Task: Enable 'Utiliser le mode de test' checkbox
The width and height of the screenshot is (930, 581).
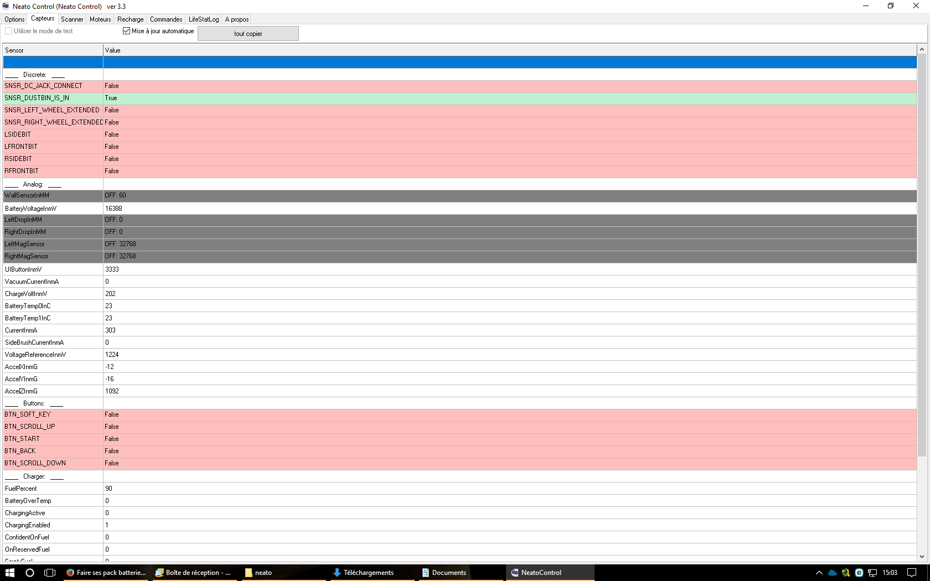Action: click(x=9, y=31)
